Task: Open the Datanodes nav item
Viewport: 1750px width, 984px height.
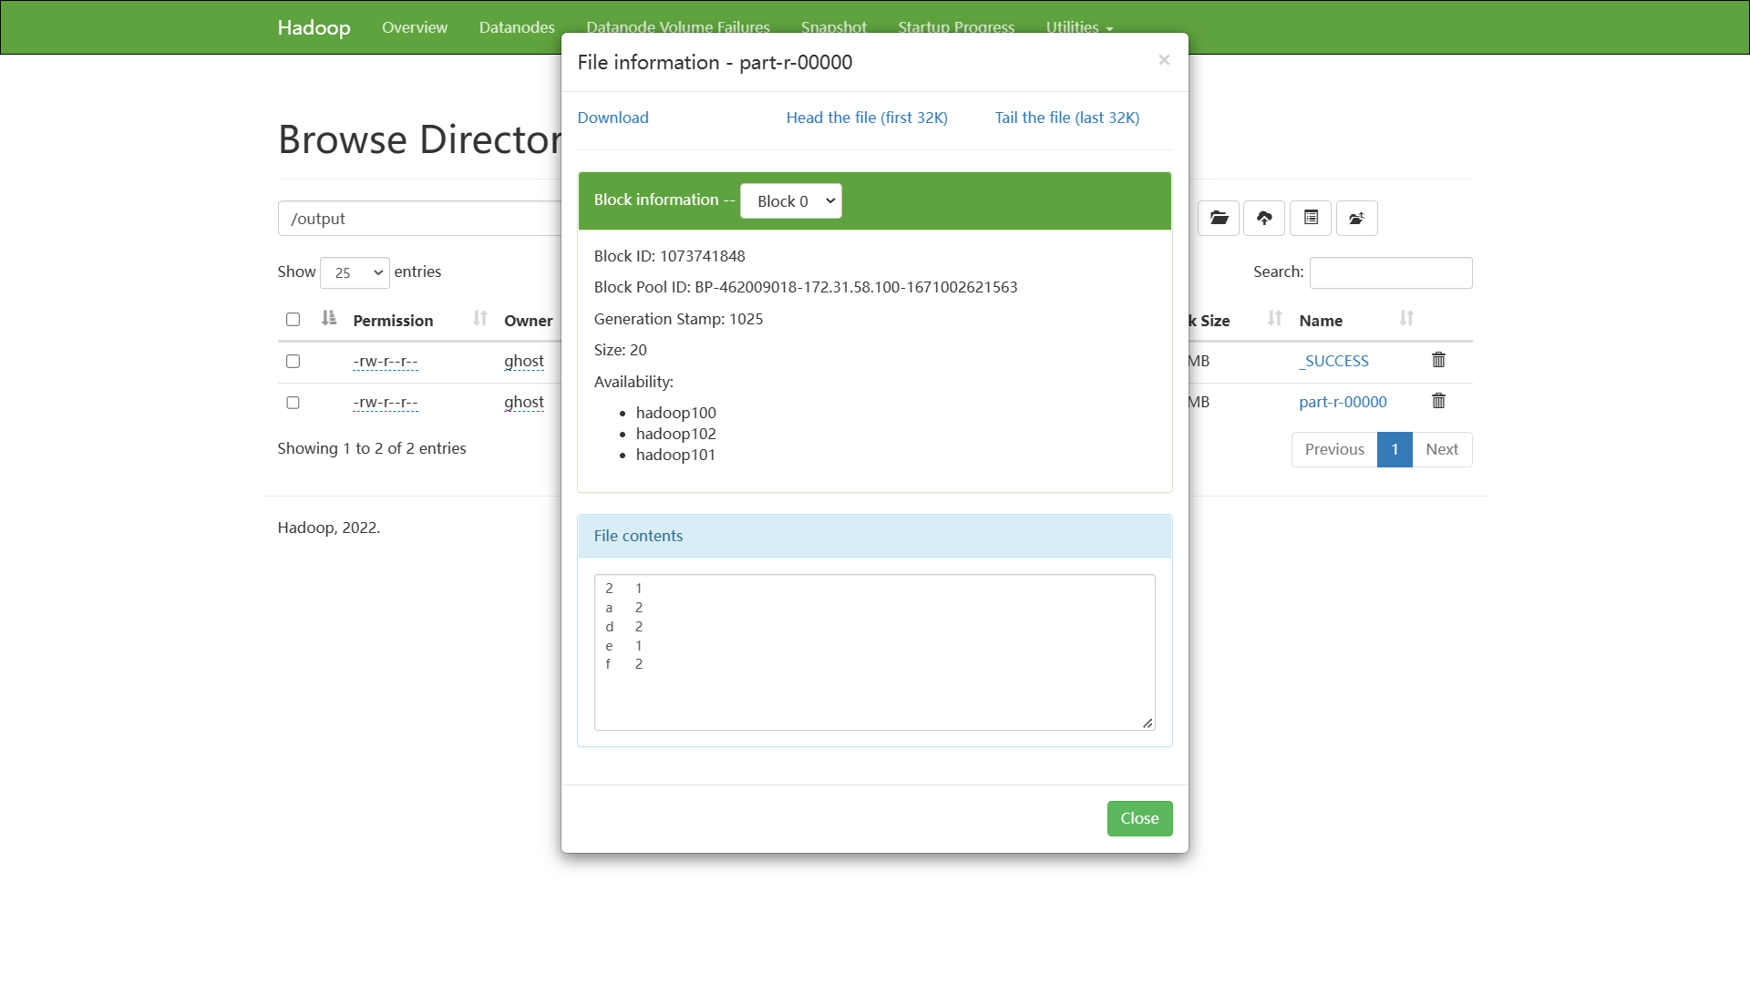Action: click(517, 27)
